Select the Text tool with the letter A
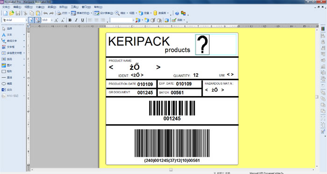The width and height of the screenshot is (327, 174). (x=7, y=35)
